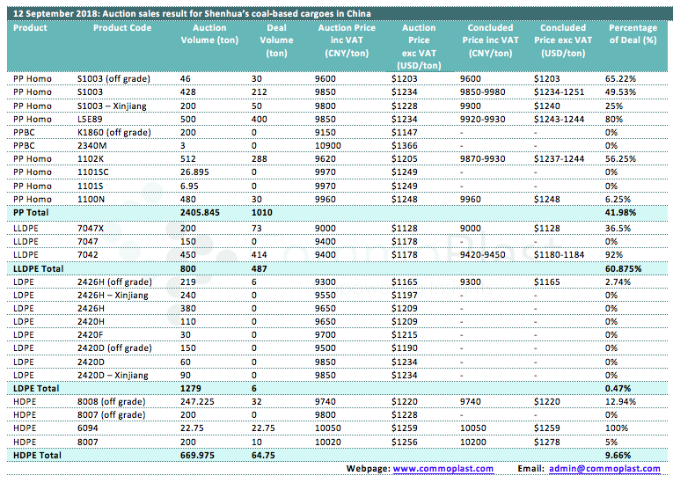This screenshot has width=673, height=483.
Task: Select product code '2420D (off grade)'
Action: 114,348
